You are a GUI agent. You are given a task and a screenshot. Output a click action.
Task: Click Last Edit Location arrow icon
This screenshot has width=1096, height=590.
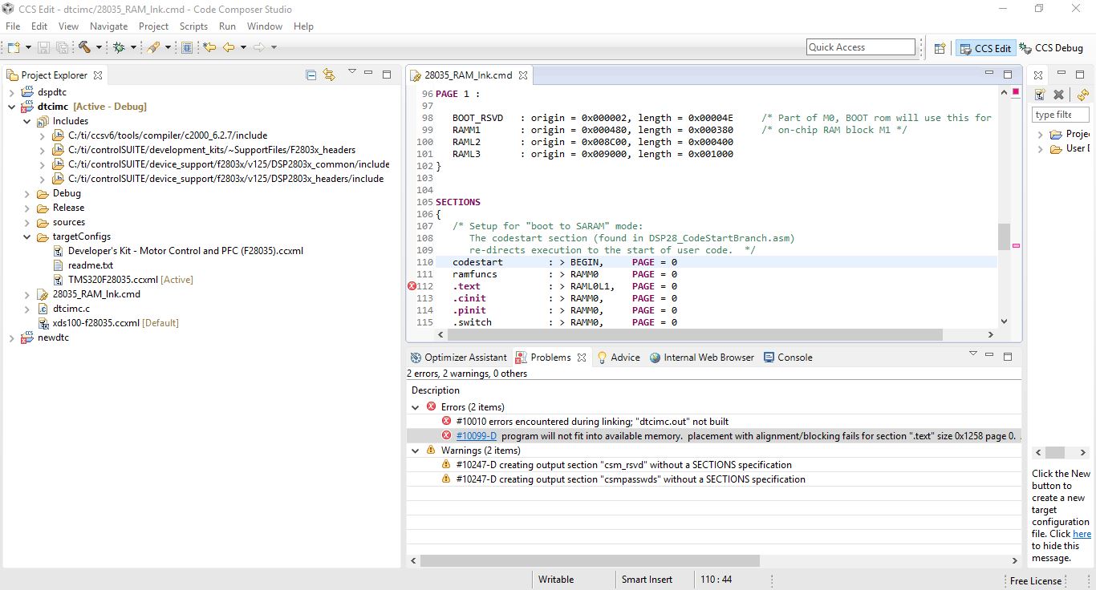tap(209, 47)
